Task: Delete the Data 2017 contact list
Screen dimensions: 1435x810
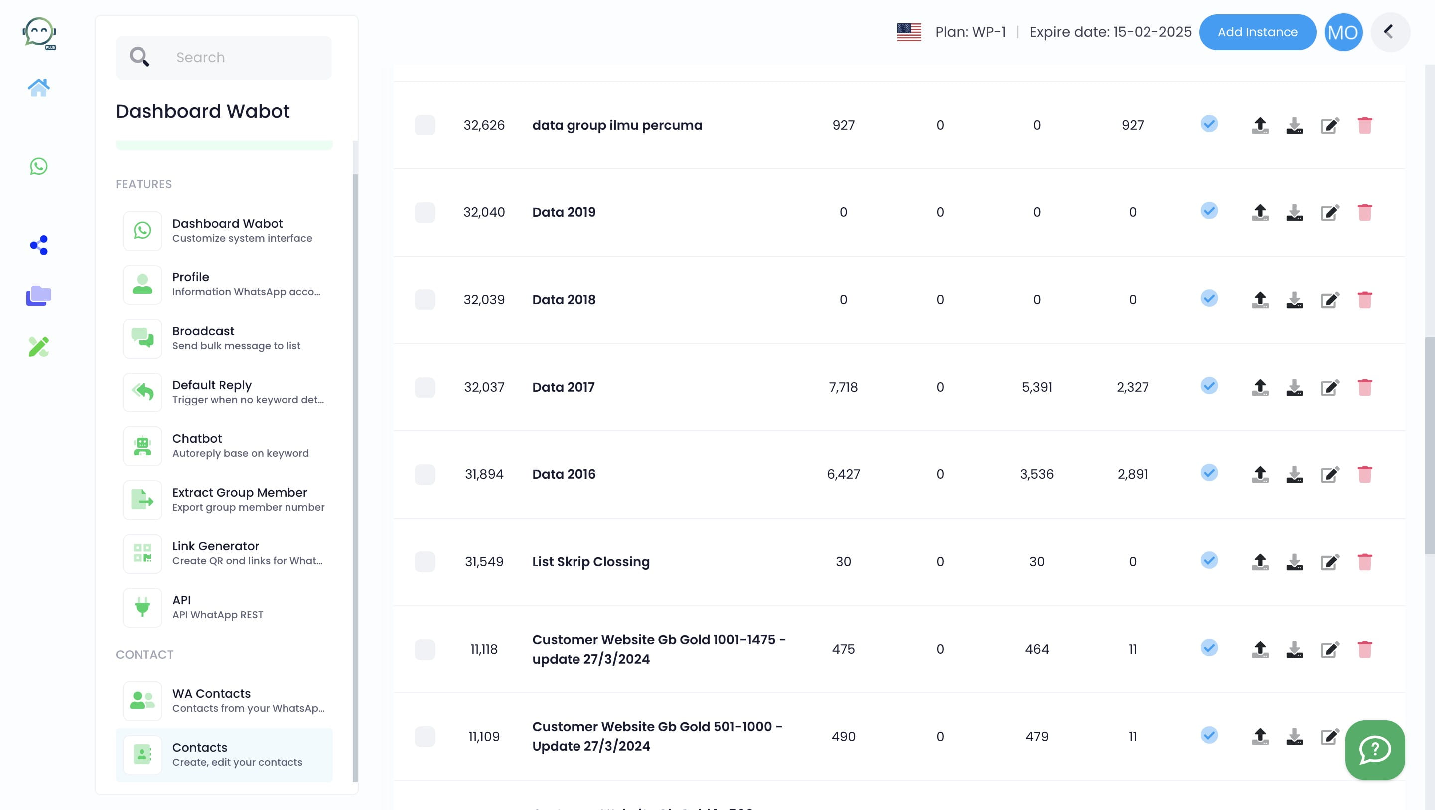Action: pos(1365,387)
